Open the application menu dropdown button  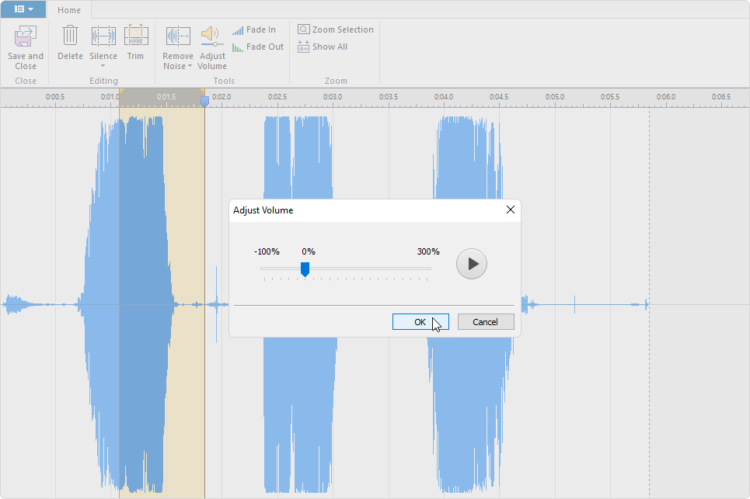click(x=23, y=9)
